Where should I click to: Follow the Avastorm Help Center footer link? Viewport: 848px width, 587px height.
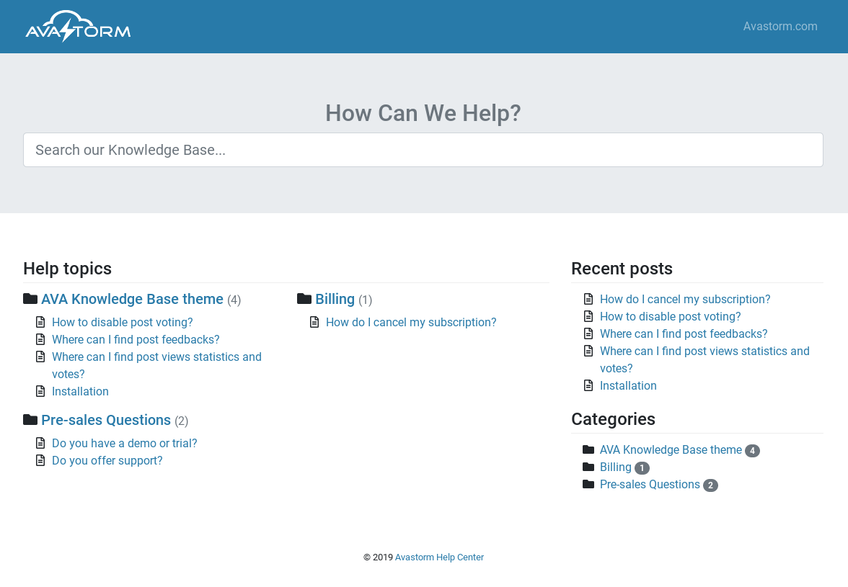tap(439, 557)
